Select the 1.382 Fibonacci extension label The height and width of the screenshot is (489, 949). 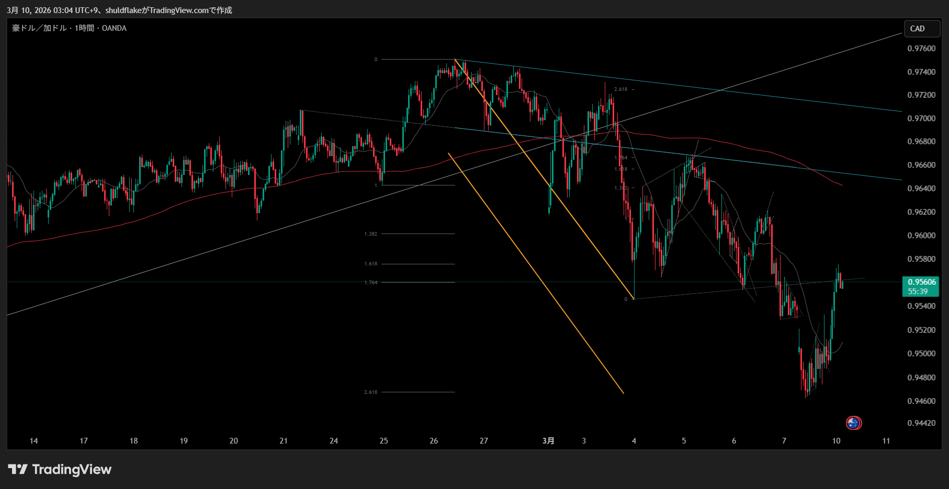point(370,234)
